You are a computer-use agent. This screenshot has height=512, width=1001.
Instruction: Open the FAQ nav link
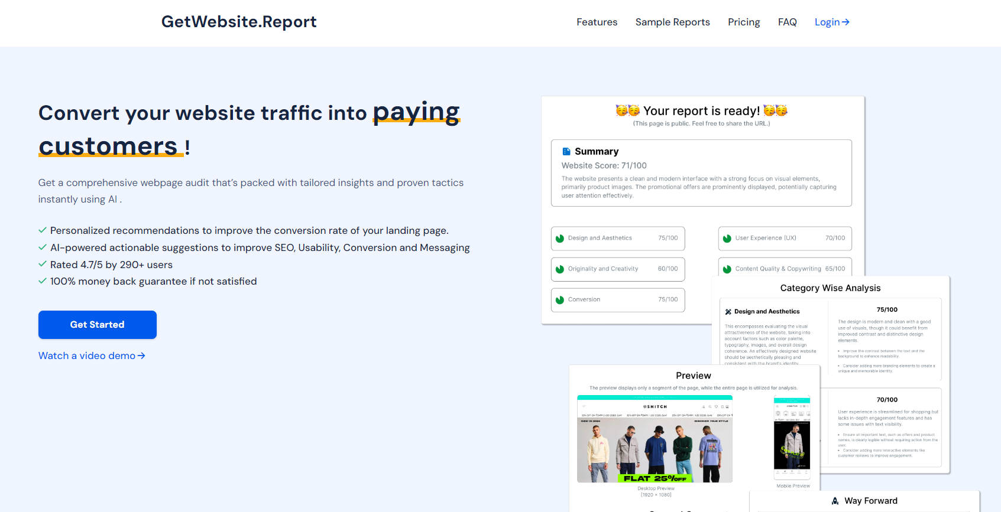pyautogui.click(x=787, y=22)
